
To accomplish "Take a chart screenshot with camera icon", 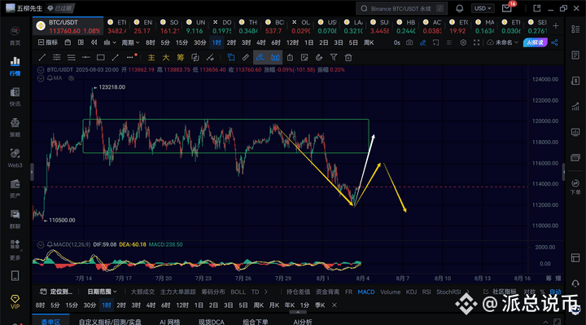I will (x=409, y=42).
